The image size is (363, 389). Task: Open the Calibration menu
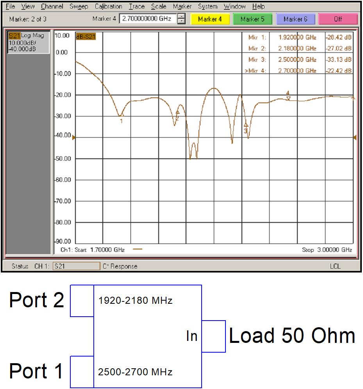[108, 6]
